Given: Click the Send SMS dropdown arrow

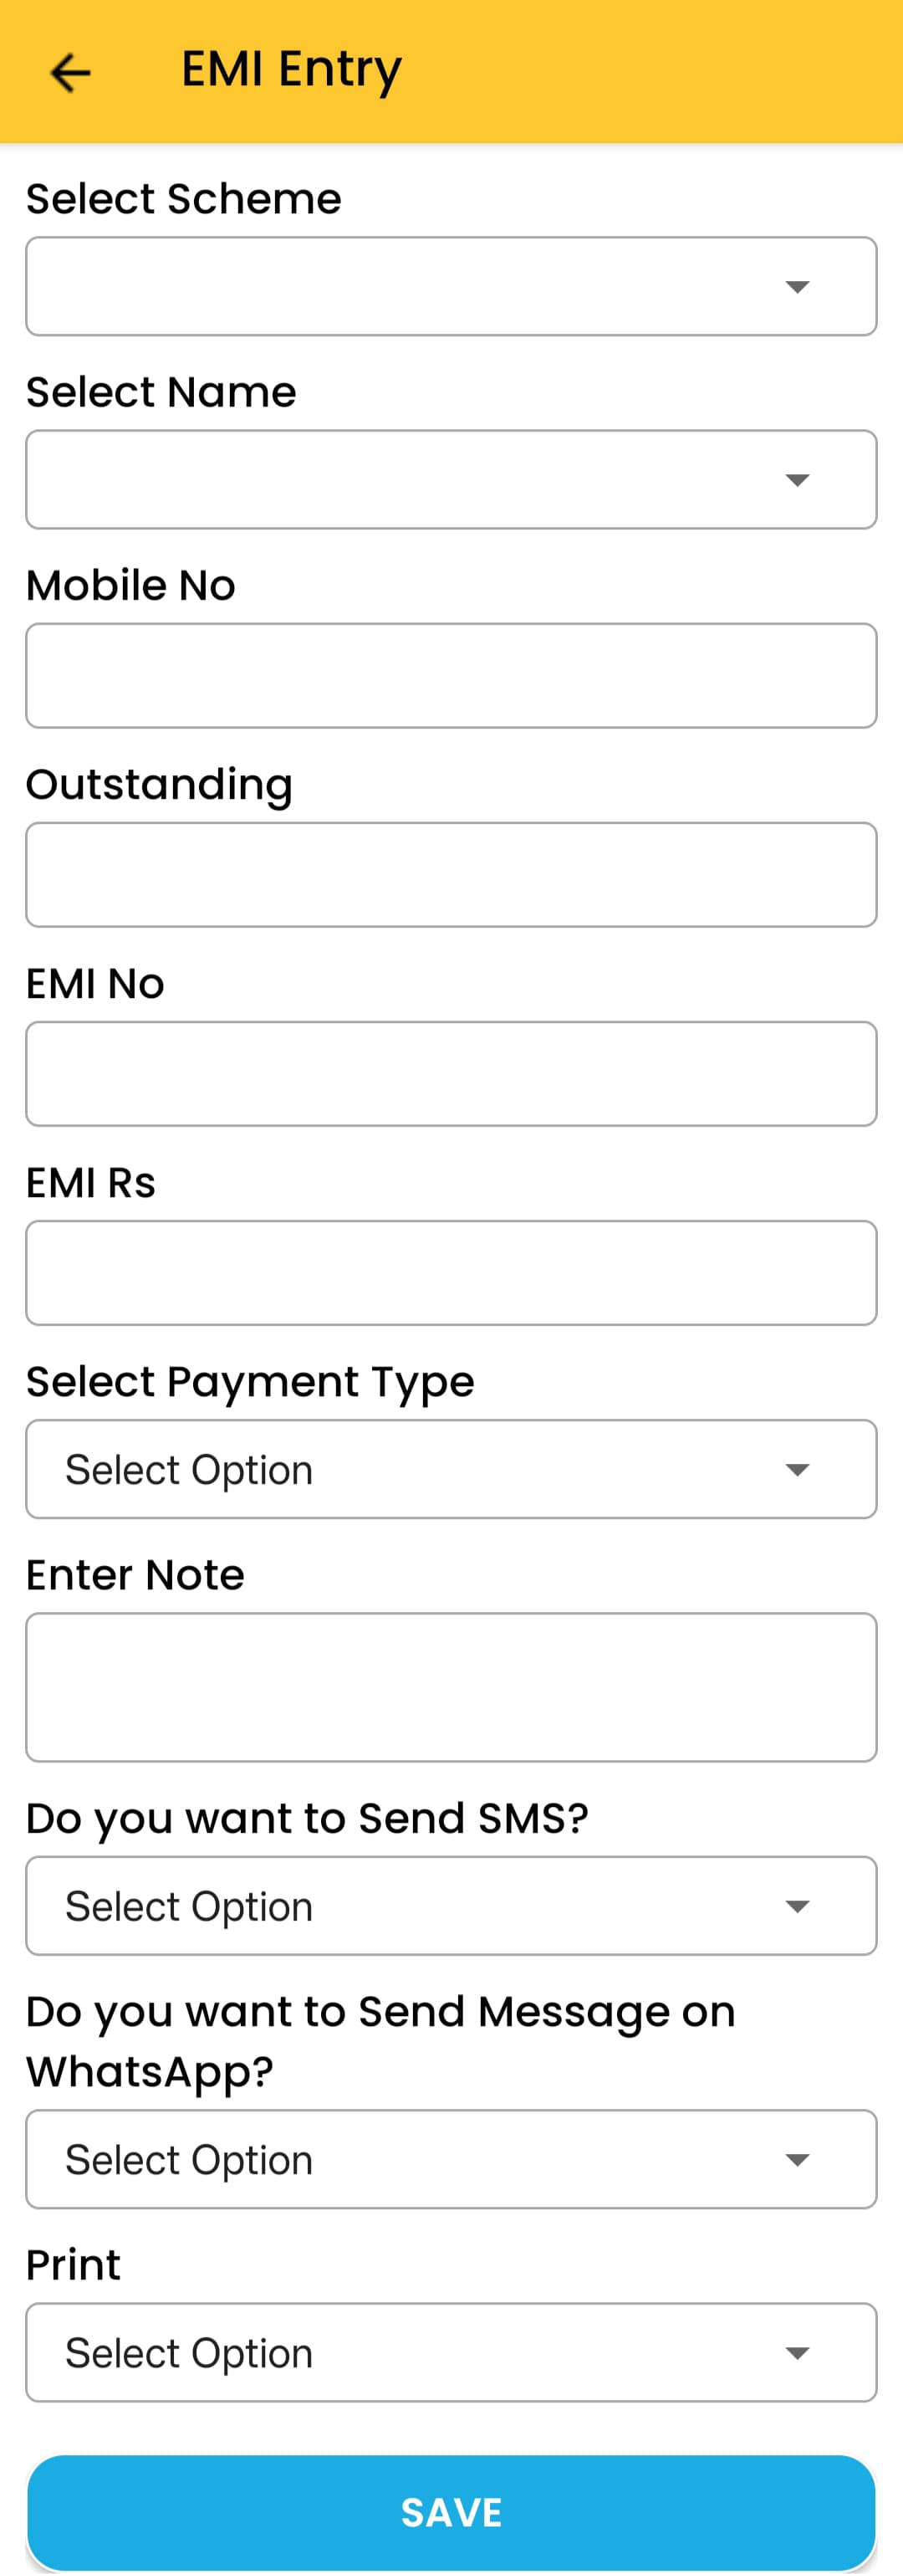Looking at the screenshot, I should click(x=796, y=1906).
